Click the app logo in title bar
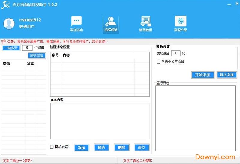This screenshot has width=240, height=164. tap(6, 5)
